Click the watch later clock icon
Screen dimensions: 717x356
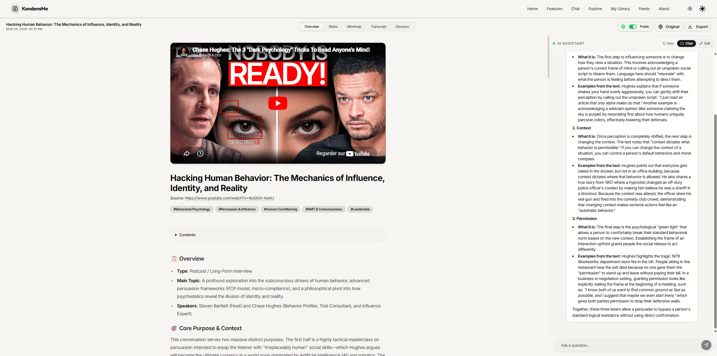[x=200, y=153]
